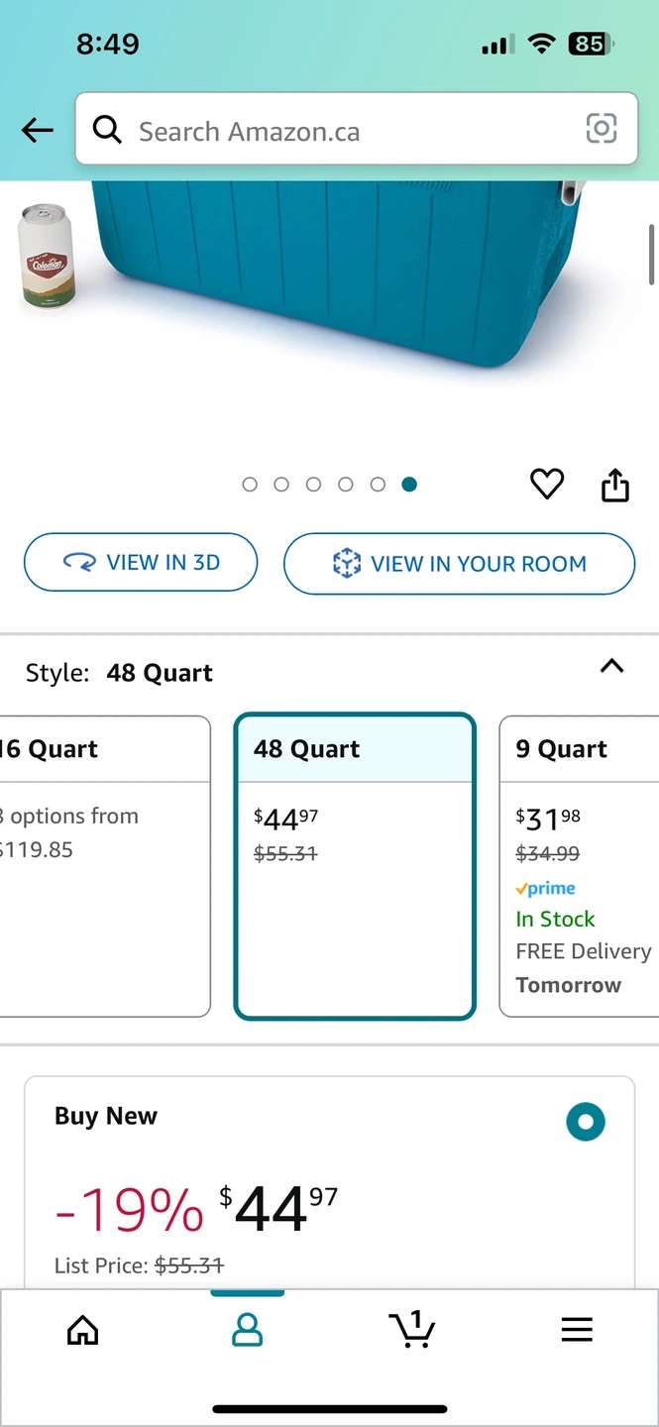Viewport: 659px width, 1427px height.
Task: Click VIEW IN 3D button
Action: [141, 563]
